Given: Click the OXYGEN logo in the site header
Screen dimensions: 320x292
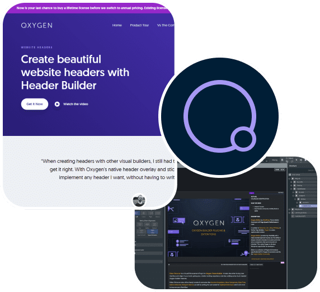Looking at the screenshot, I should click(x=37, y=25).
